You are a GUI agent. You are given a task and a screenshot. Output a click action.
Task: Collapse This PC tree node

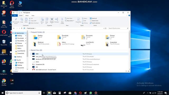point(13,60)
